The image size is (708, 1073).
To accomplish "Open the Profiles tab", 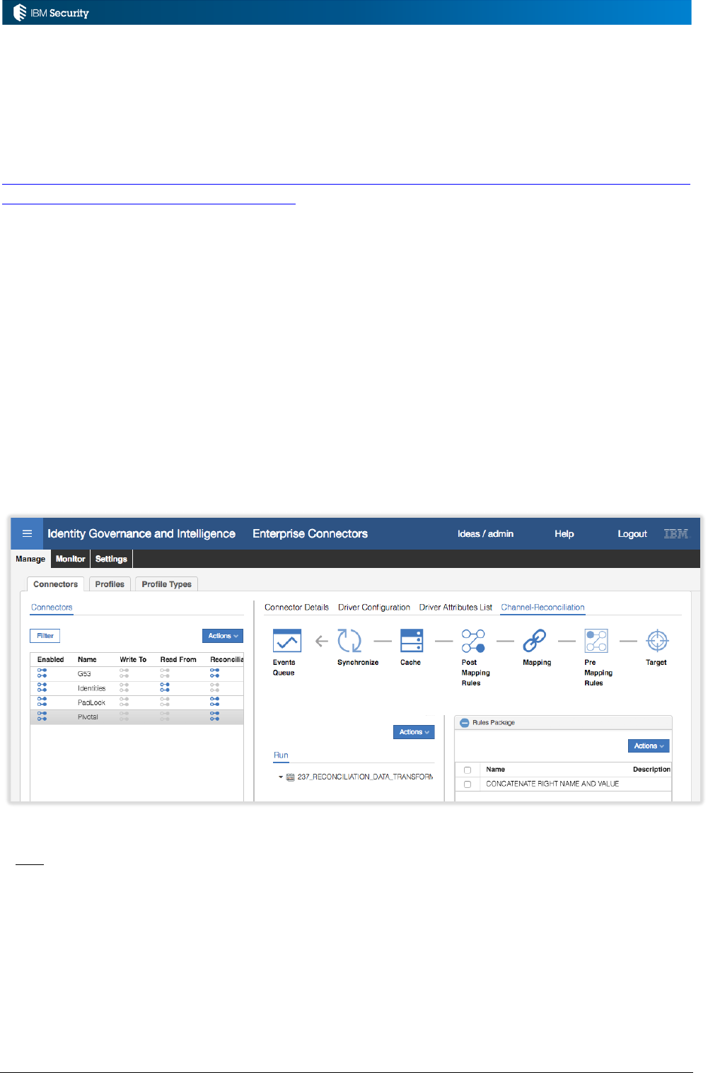I will click(x=110, y=584).
